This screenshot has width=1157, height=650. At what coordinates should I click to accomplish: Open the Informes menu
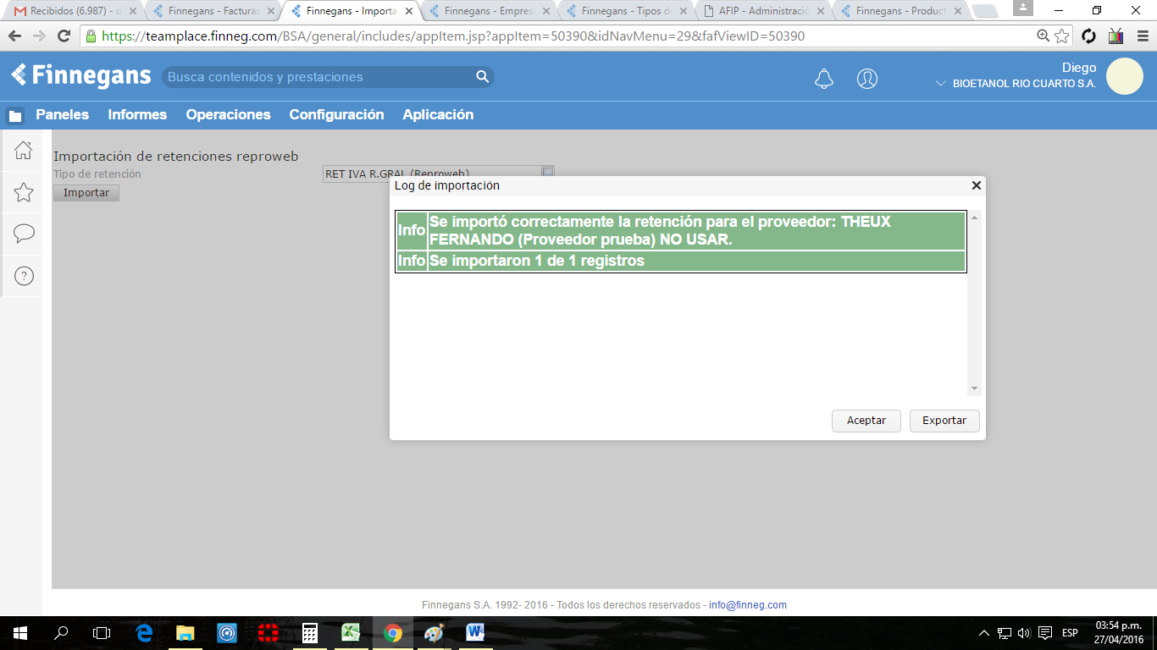click(137, 115)
